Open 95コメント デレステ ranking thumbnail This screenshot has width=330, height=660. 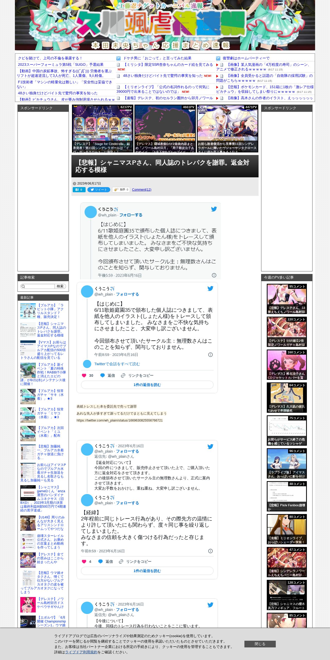pos(287,299)
